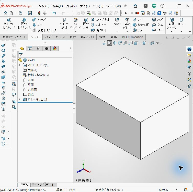Click the macro Play button

[x=126, y=13]
